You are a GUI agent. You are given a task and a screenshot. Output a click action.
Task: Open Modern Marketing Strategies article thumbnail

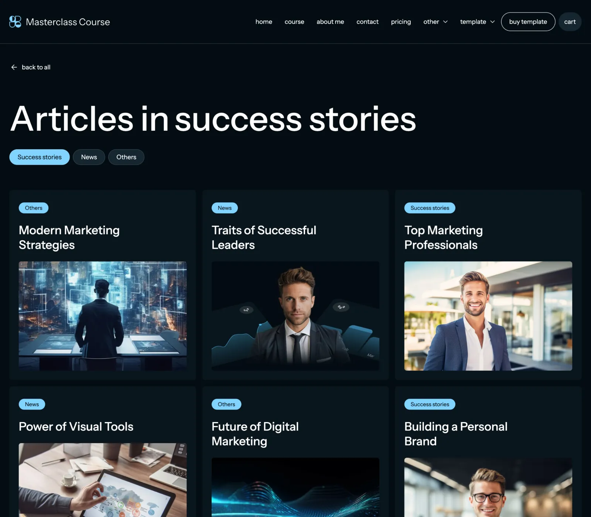[103, 316]
